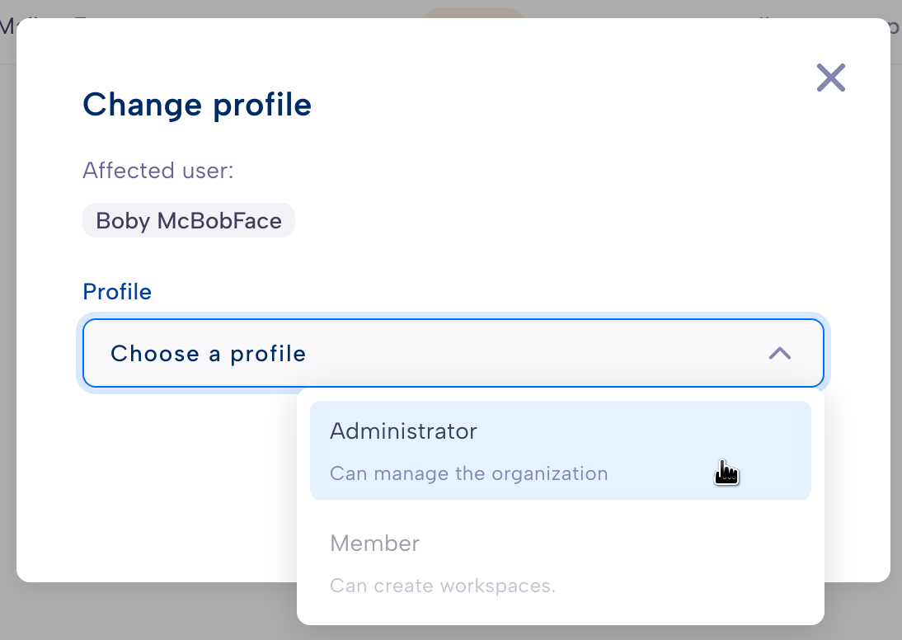This screenshot has height=640, width=902.
Task: Pick the 'Can create workspaces.' description line
Action: tap(443, 586)
